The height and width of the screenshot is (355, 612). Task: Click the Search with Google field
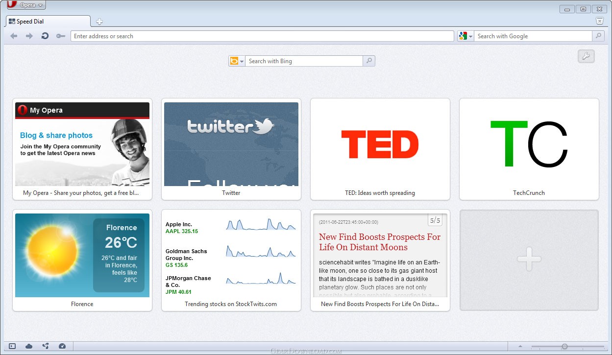point(533,36)
